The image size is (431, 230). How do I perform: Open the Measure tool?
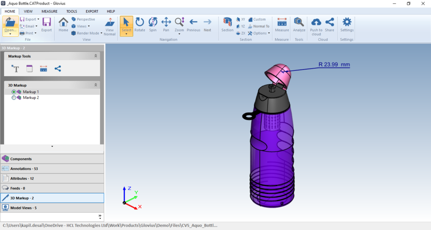[x=282, y=24]
